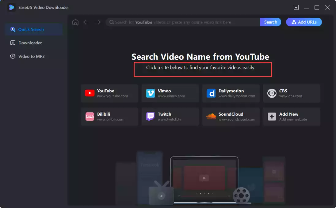Viewport: 336px width, 208px height.
Task: Click the Dailymotion card name label
Action: (x=231, y=91)
